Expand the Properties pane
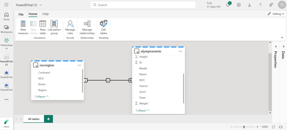Image resolution: width=287 pixels, height=130 pixels. pos(276,47)
